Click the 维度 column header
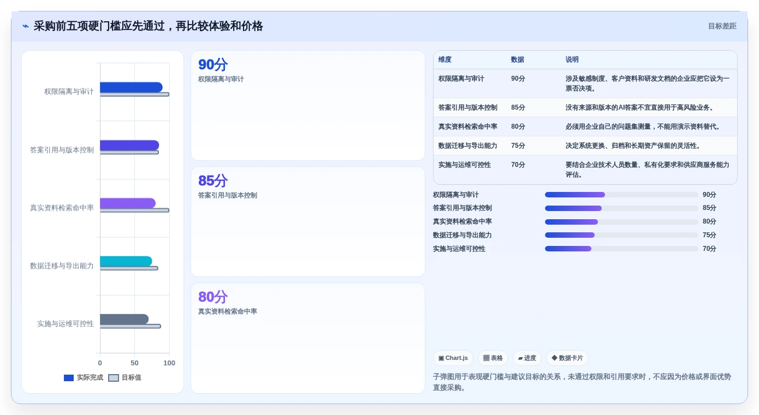 pyautogui.click(x=445, y=59)
